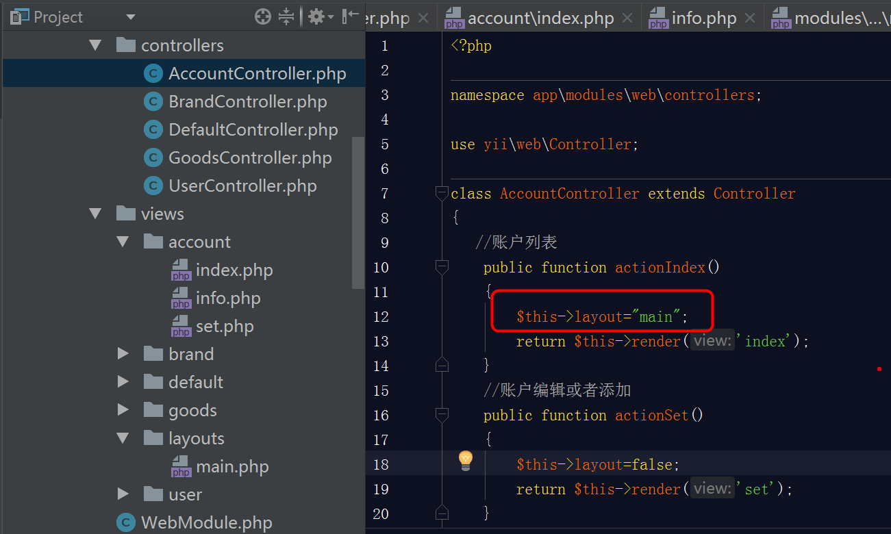Image resolution: width=891 pixels, height=534 pixels.
Task: Open BrandController.php from the project tree
Action: [x=248, y=102]
